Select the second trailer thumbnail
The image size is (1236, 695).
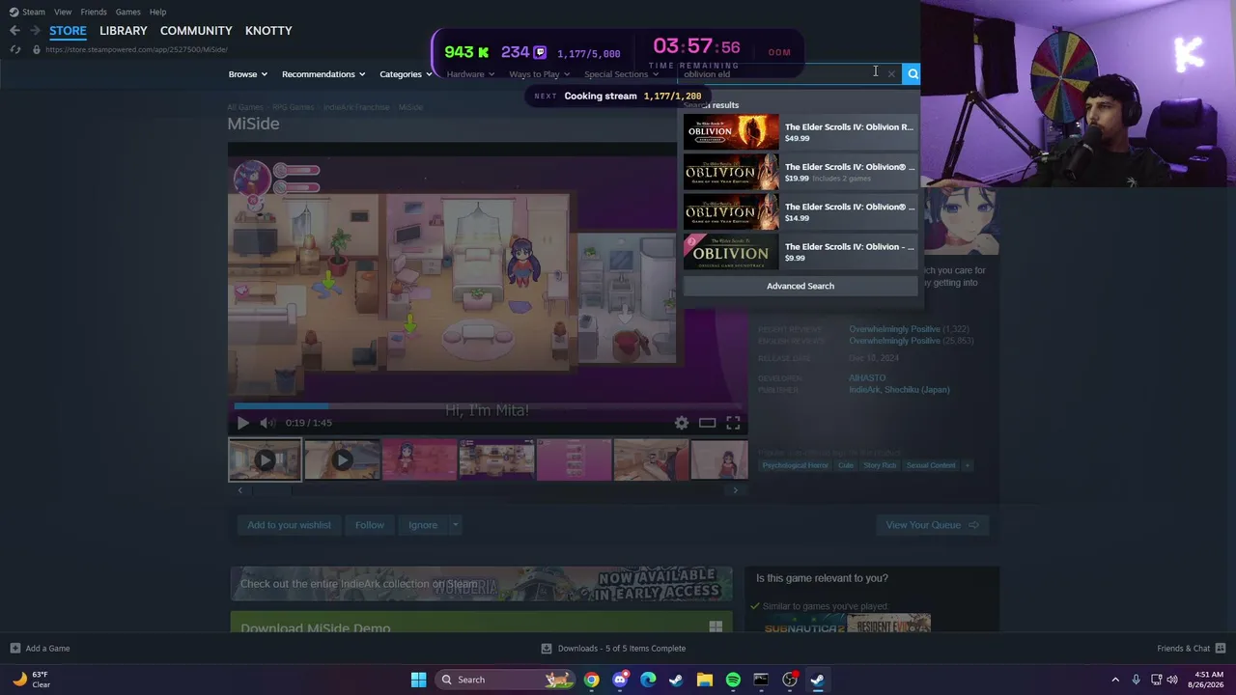click(342, 459)
